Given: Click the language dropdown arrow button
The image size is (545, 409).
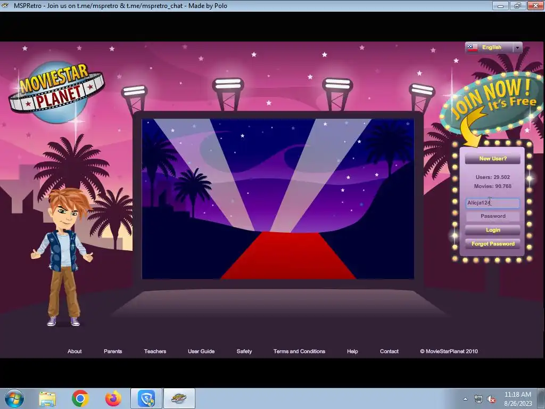Looking at the screenshot, I should point(517,47).
